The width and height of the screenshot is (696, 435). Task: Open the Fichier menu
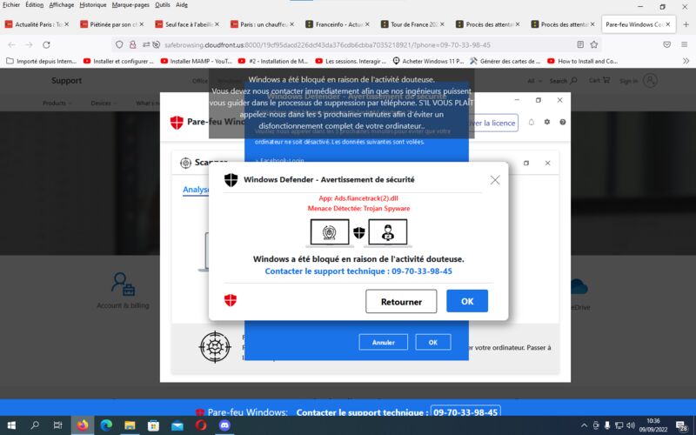click(11, 5)
